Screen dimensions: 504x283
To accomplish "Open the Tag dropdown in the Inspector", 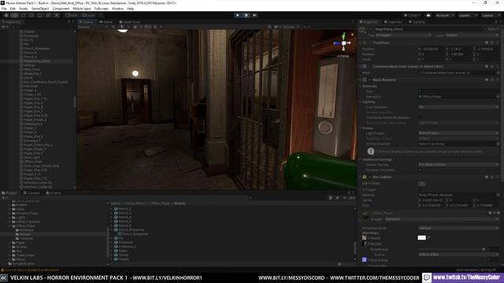I will click(403, 35).
